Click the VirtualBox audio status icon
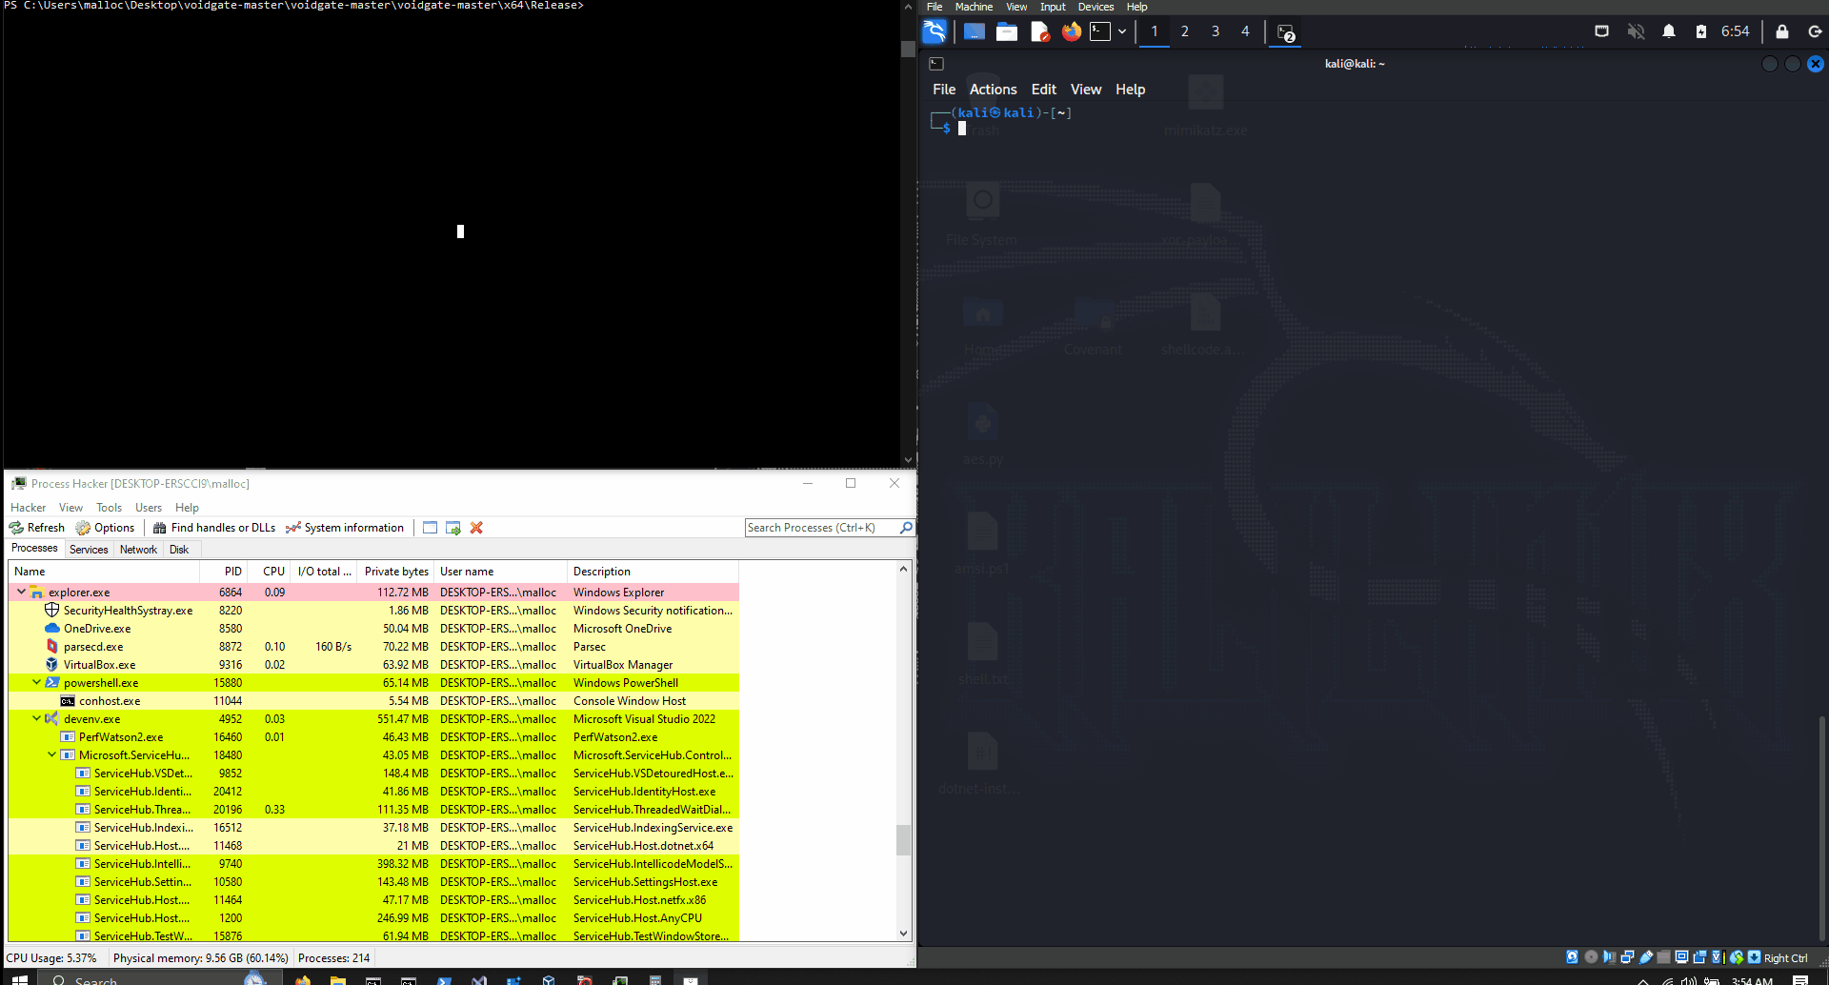The width and height of the screenshot is (1829, 985). (x=1609, y=957)
